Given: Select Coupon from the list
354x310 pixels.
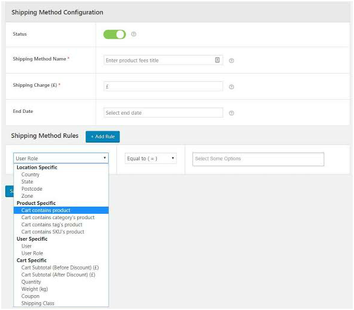Looking at the screenshot, I should point(61,296).
